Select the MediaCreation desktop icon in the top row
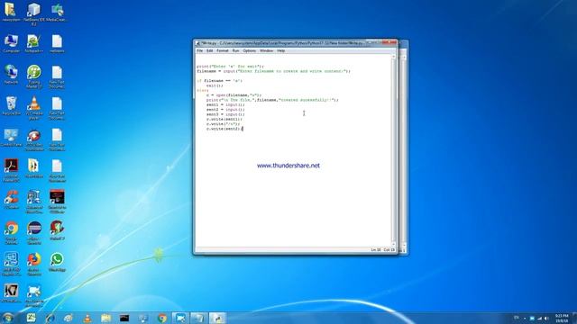577x324 pixels. 57,12
